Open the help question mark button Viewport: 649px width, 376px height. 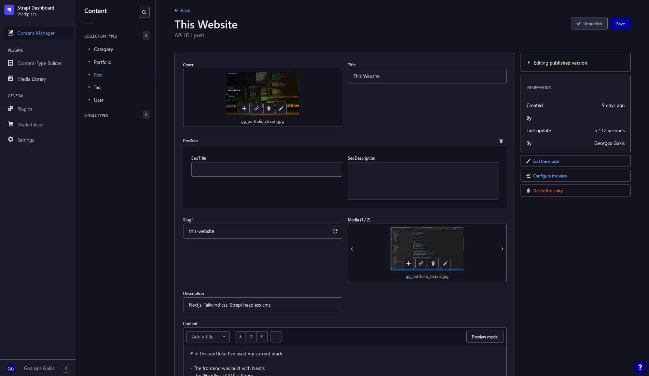click(x=640, y=367)
